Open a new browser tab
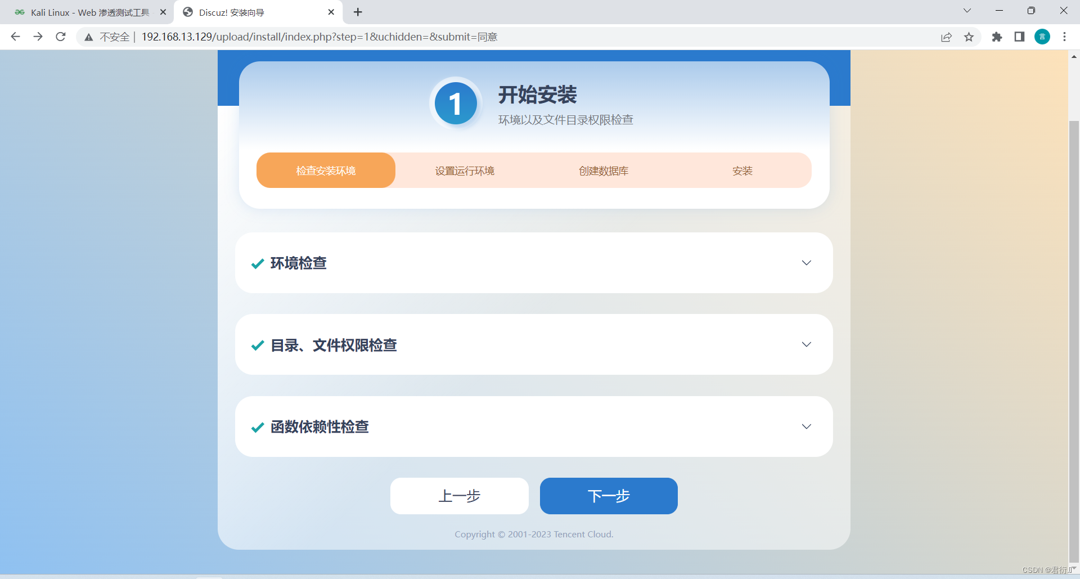 pos(358,12)
